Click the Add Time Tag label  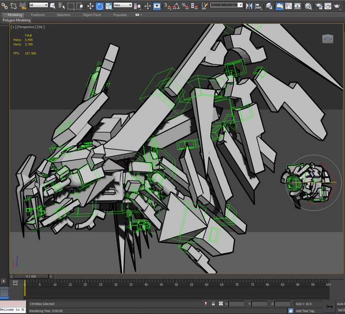pos(305,310)
